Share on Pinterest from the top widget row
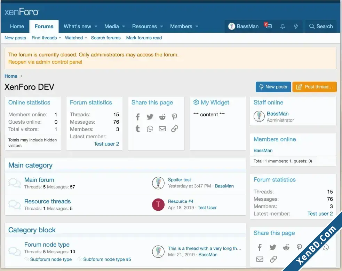 (x=174, y=117)
